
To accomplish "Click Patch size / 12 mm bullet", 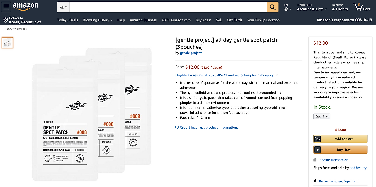I will point(195,118).
